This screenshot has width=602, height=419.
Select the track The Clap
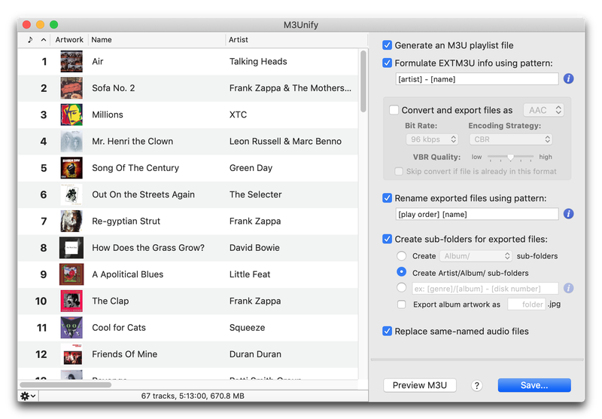(110, 301)
